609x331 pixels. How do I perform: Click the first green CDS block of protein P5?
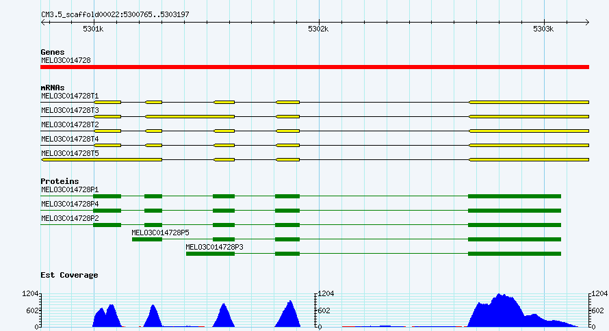pos(147,239)
